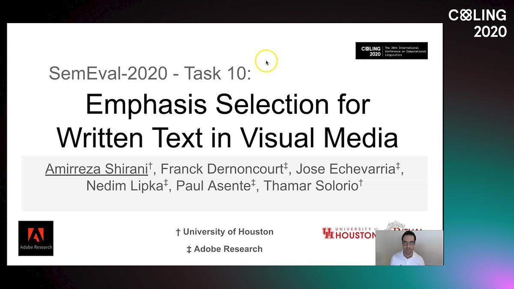Click the 'Emphasis Selection for' title line
The width and height of the screenshot is (514, 289).
point(227,104)
